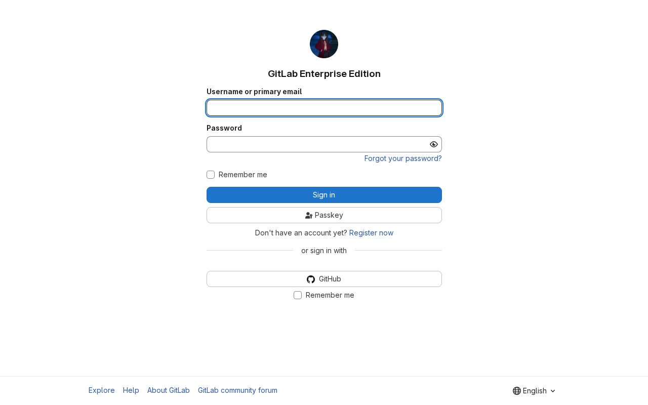The height and width of the screenshot is (405, 648).
Task: Focus the Password input field
Action: point(317,144)
